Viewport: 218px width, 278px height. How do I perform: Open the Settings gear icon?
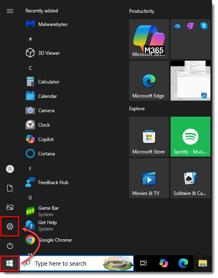tap(10, 226)
